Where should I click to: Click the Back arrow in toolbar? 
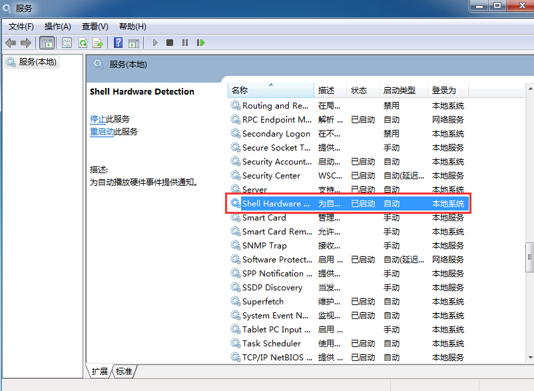coord(11,43)
